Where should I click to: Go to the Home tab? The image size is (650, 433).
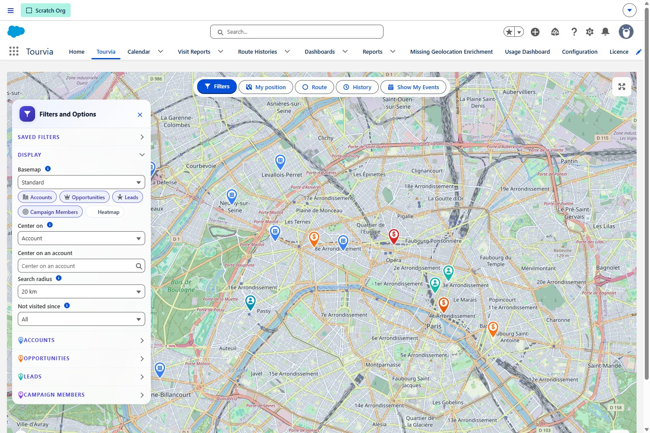pos(77,52)
